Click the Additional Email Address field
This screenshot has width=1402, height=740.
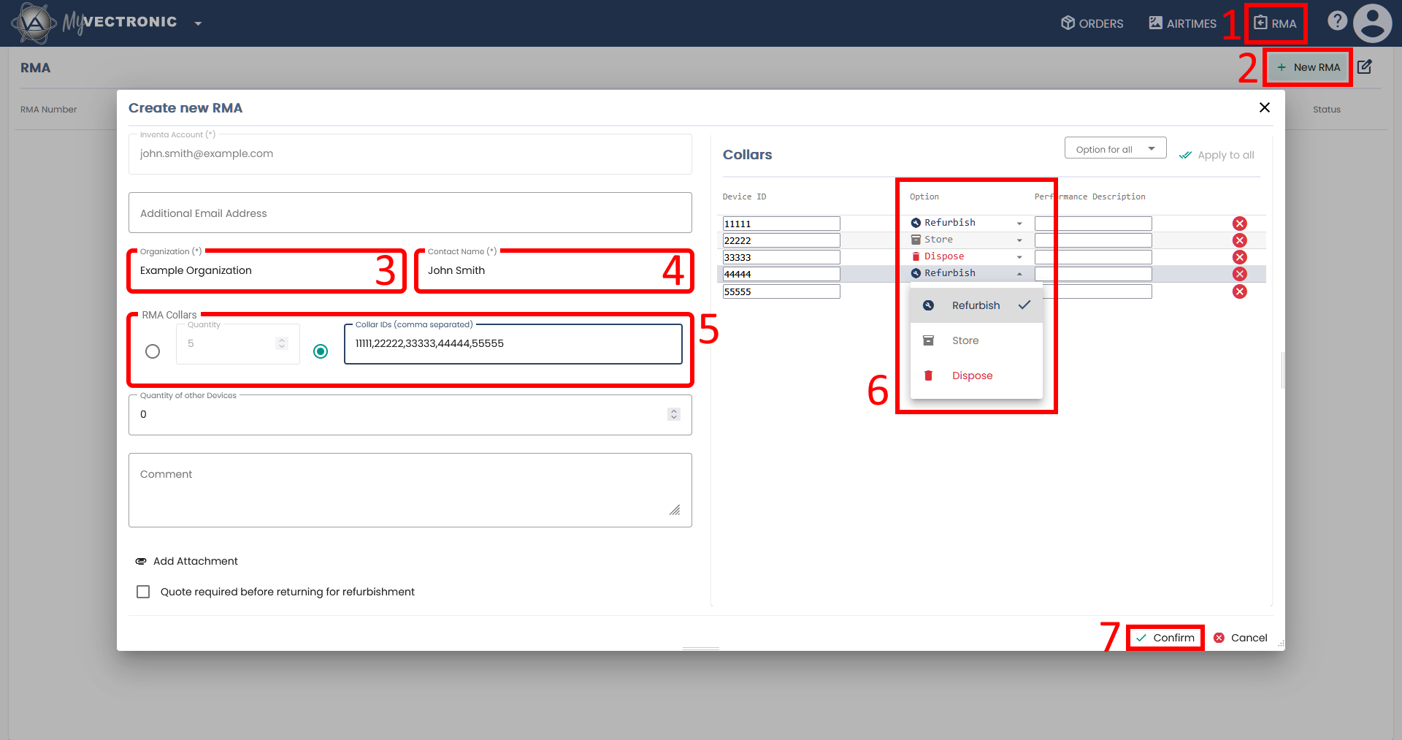[x=410, y=213]
